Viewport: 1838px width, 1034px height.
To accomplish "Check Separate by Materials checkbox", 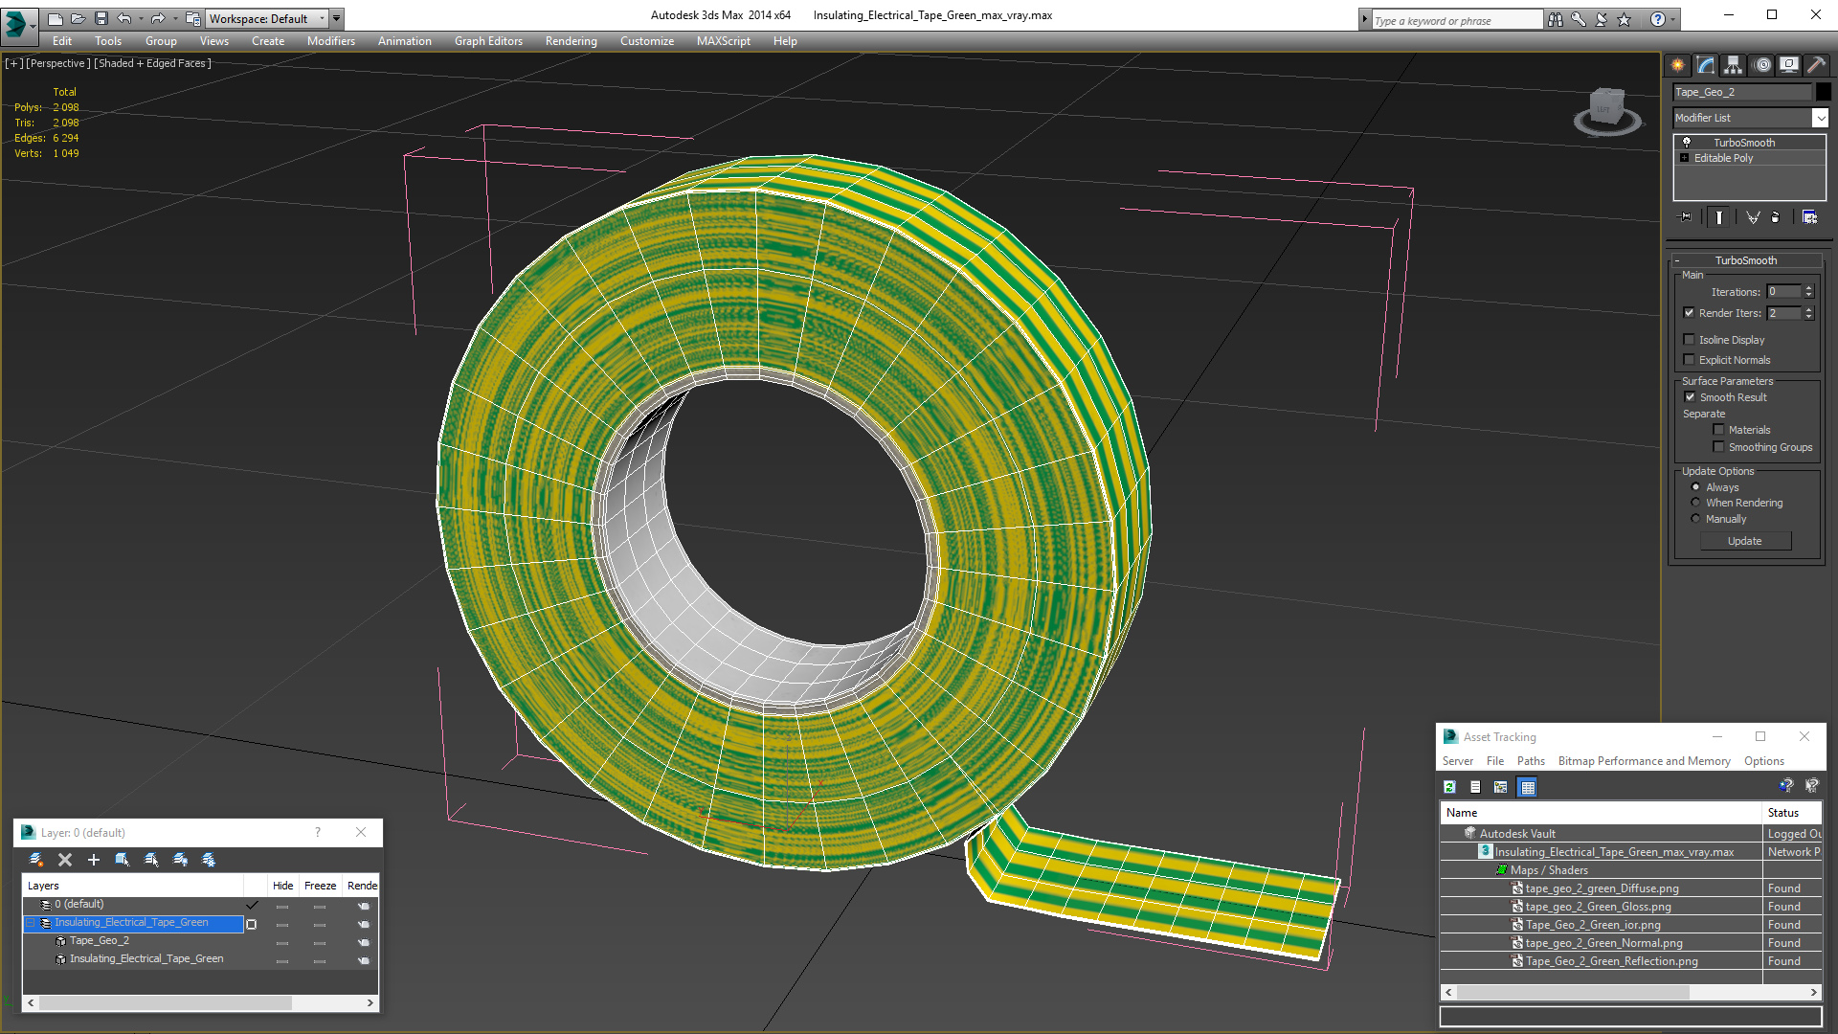I will coord(1718,430).
